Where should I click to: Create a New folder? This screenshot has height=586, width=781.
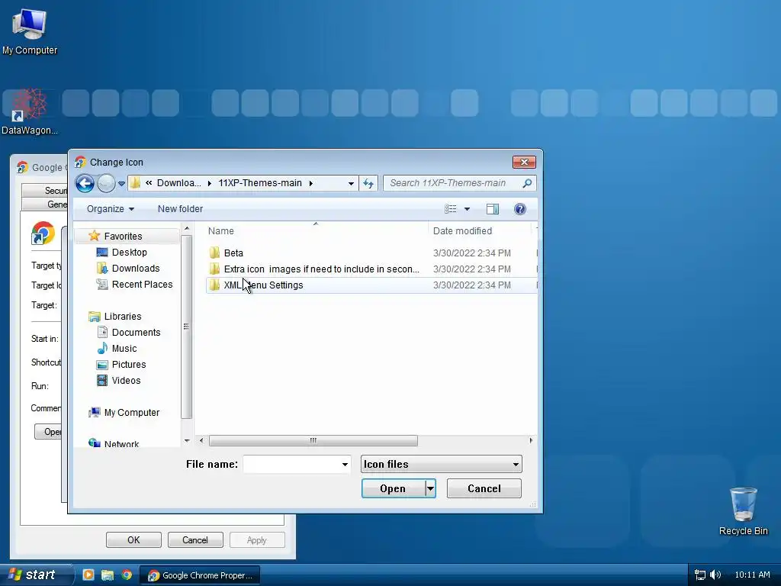coord(180,209)
